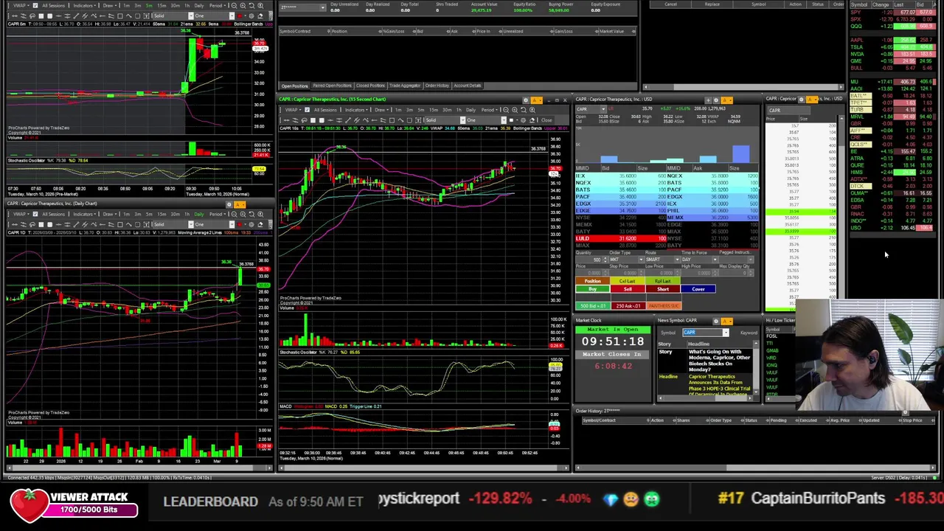Click the 500 Bid +.01 hotkey button
This screenshot has height=531, width=944.
point(593,306)
